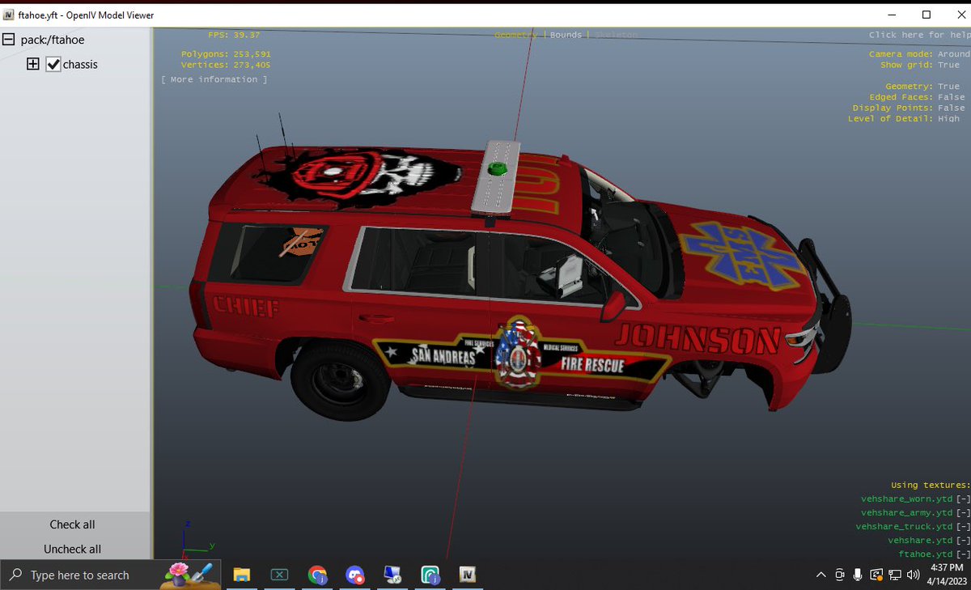Click the flower pot search highlight icon

coord(188,573)
